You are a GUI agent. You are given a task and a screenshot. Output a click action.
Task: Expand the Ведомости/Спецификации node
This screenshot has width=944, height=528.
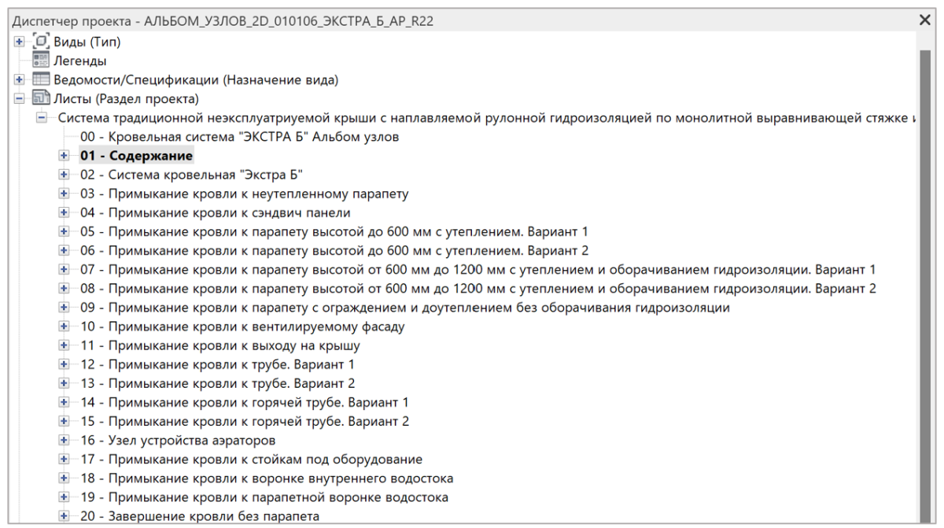tap(20, 79)
